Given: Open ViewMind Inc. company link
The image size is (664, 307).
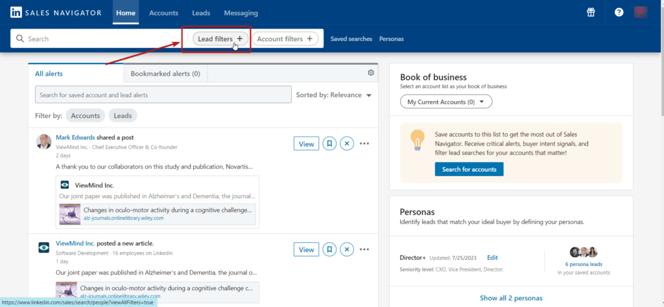Looking at the screenshot, I should point(75,244).
